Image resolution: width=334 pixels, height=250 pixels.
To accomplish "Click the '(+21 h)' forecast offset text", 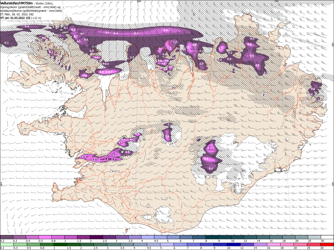I will [x=36, y=18].
